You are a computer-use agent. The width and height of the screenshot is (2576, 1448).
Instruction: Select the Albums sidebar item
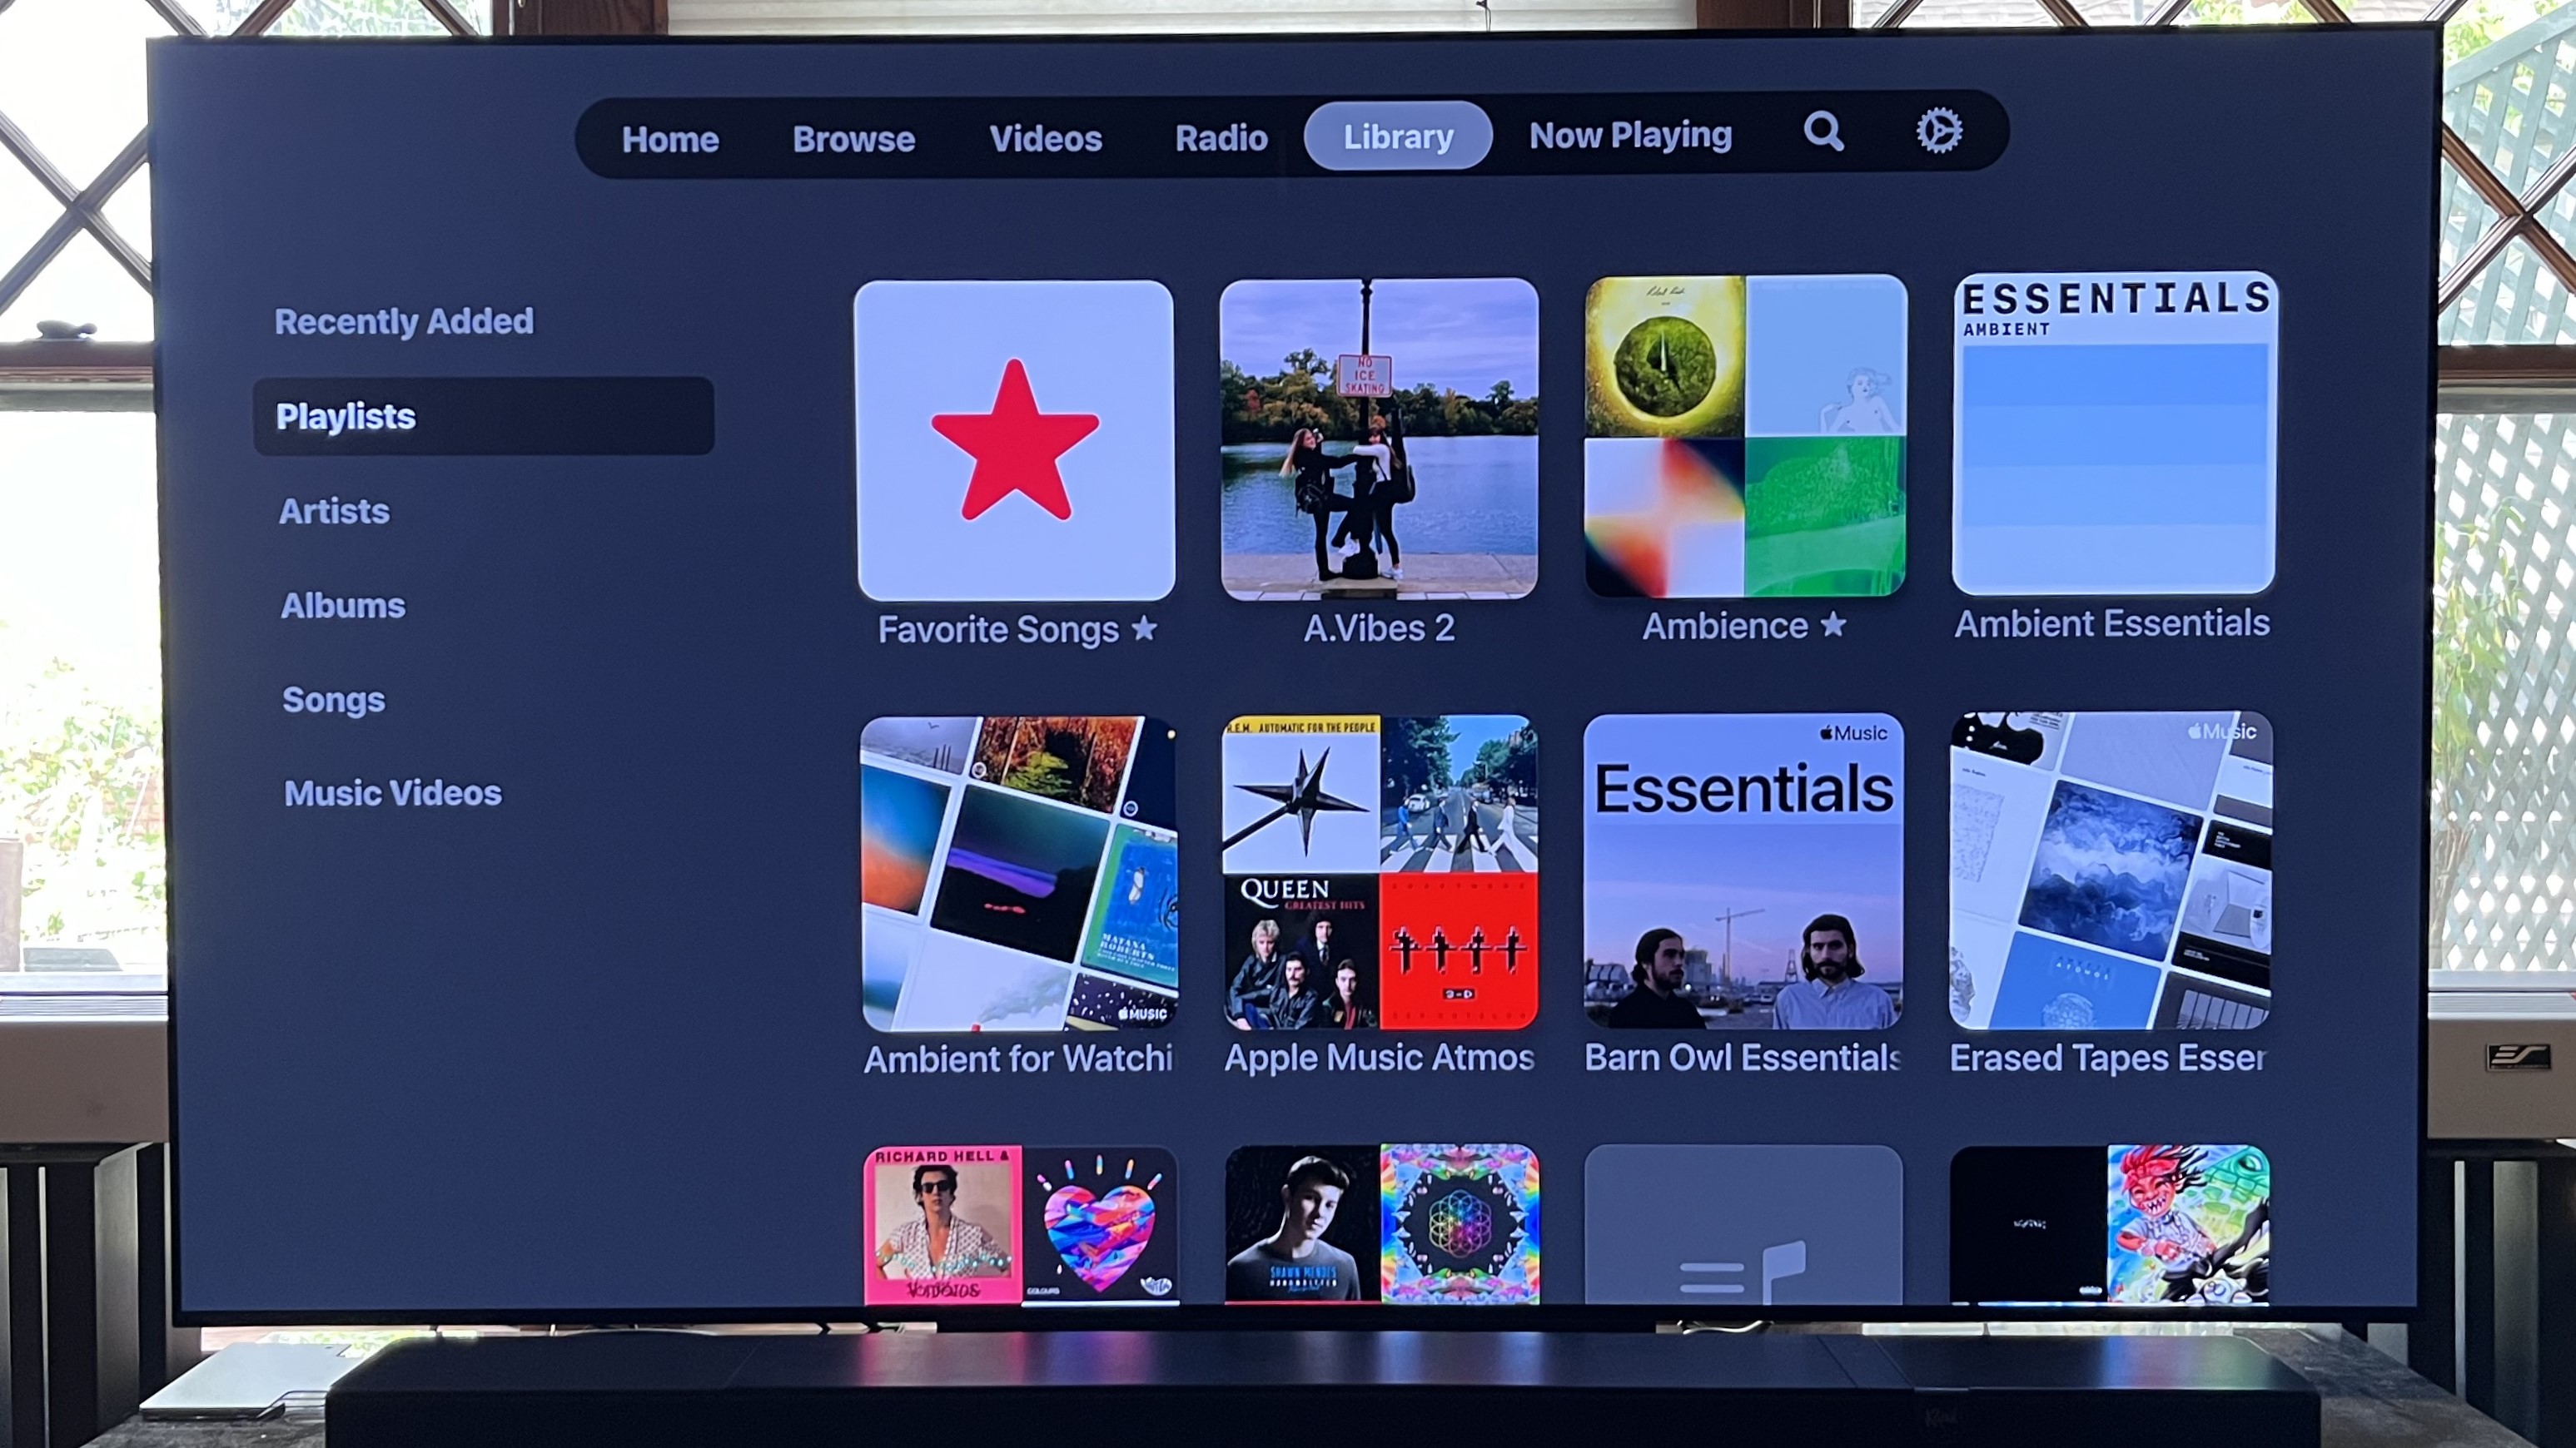(340, 605)
